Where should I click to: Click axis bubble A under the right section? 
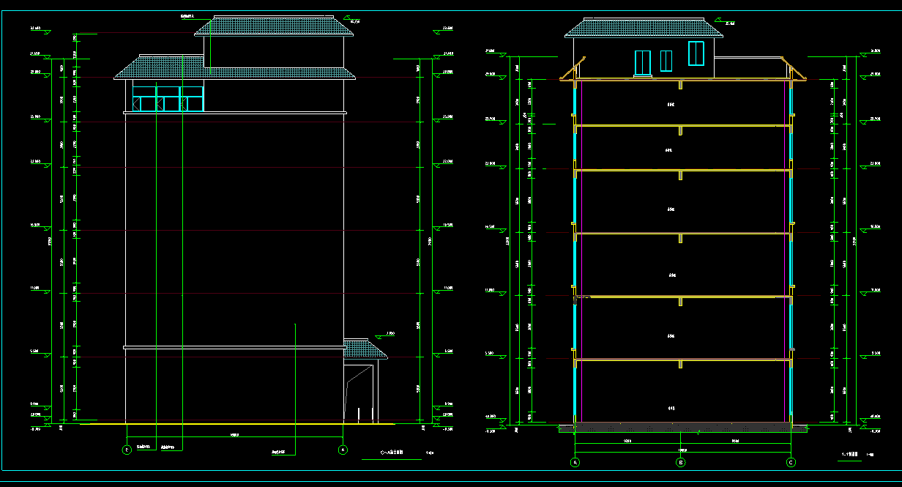[x=575, y=462]
